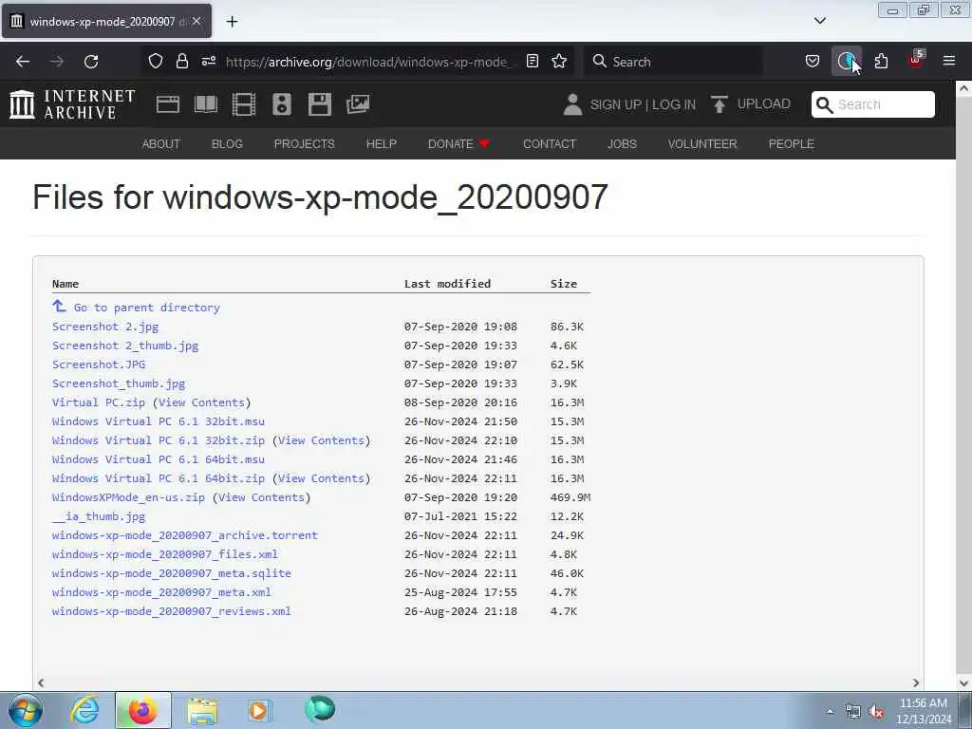The height and width of the screenshot is (729, 972).
Task: Open the Pocket save icon
Action: (813, 61)
